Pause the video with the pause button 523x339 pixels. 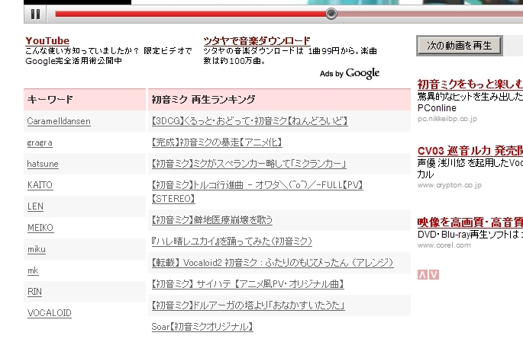[35, 14]
